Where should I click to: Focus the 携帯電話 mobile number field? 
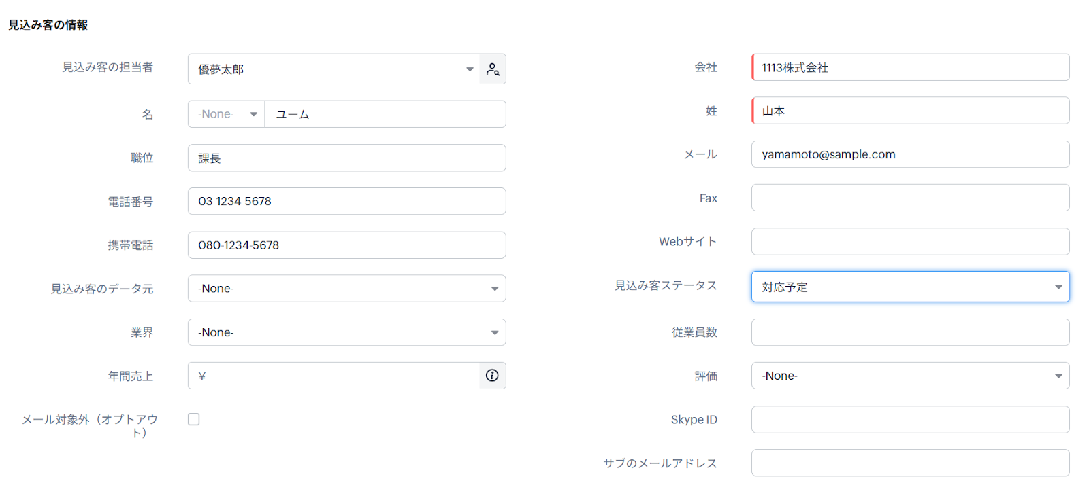346,245
